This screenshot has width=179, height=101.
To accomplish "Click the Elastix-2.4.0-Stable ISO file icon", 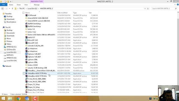I will click(x=26, y=35).
